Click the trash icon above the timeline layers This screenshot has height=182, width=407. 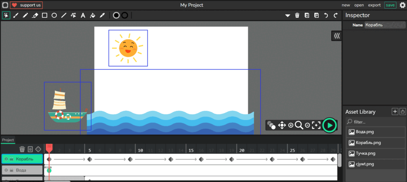coord(22,149)
